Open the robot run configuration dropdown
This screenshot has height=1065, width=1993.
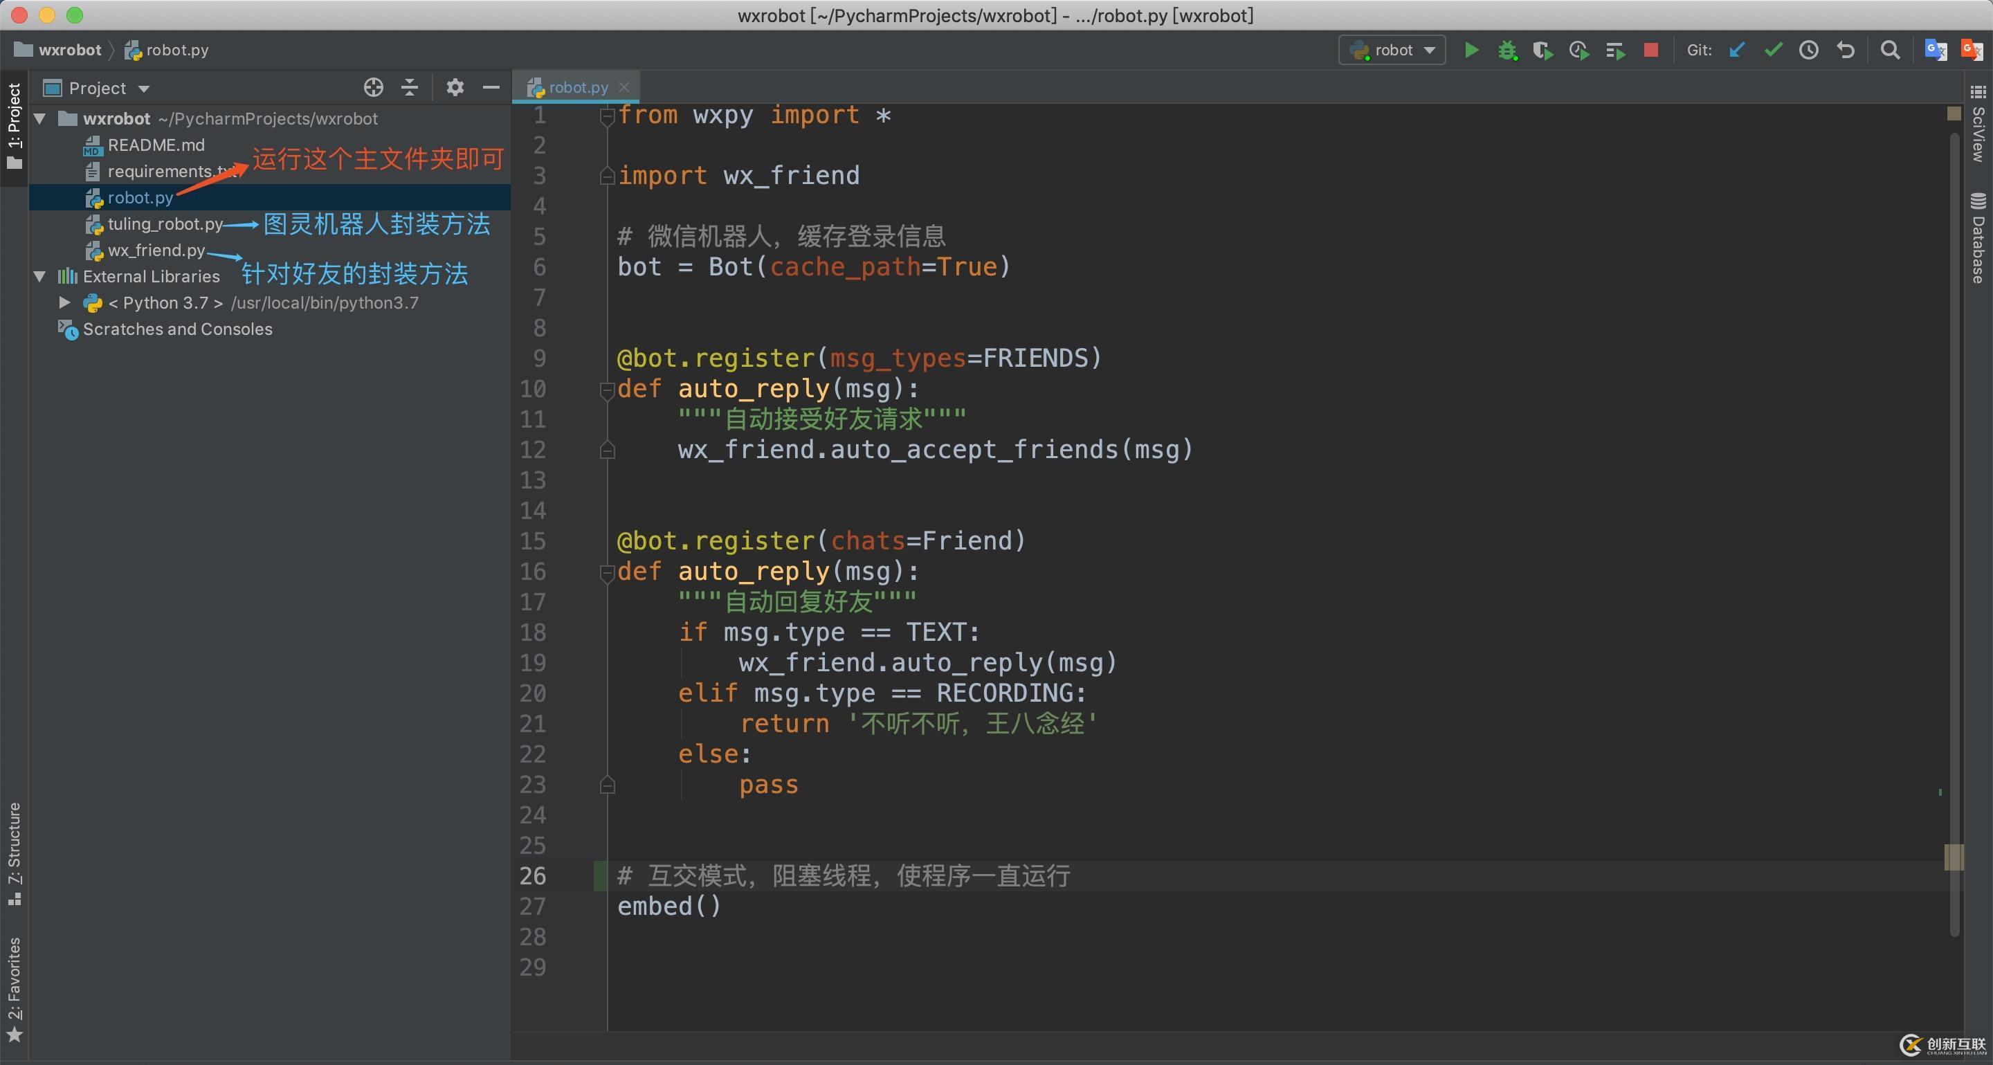tap(1392, 51)
